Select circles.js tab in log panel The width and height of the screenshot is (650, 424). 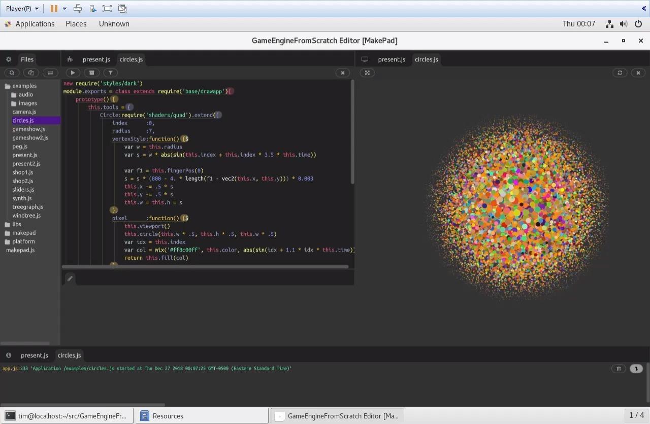coord(70,355)
